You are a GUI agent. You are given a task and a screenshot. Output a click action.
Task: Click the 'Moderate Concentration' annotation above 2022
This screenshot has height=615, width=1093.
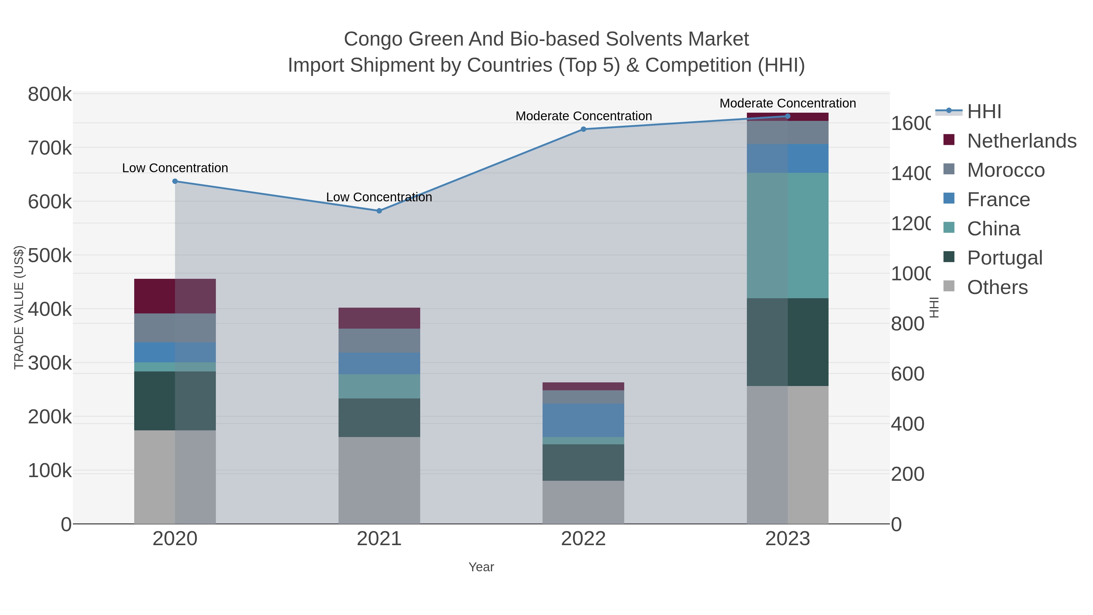point(584,116)
